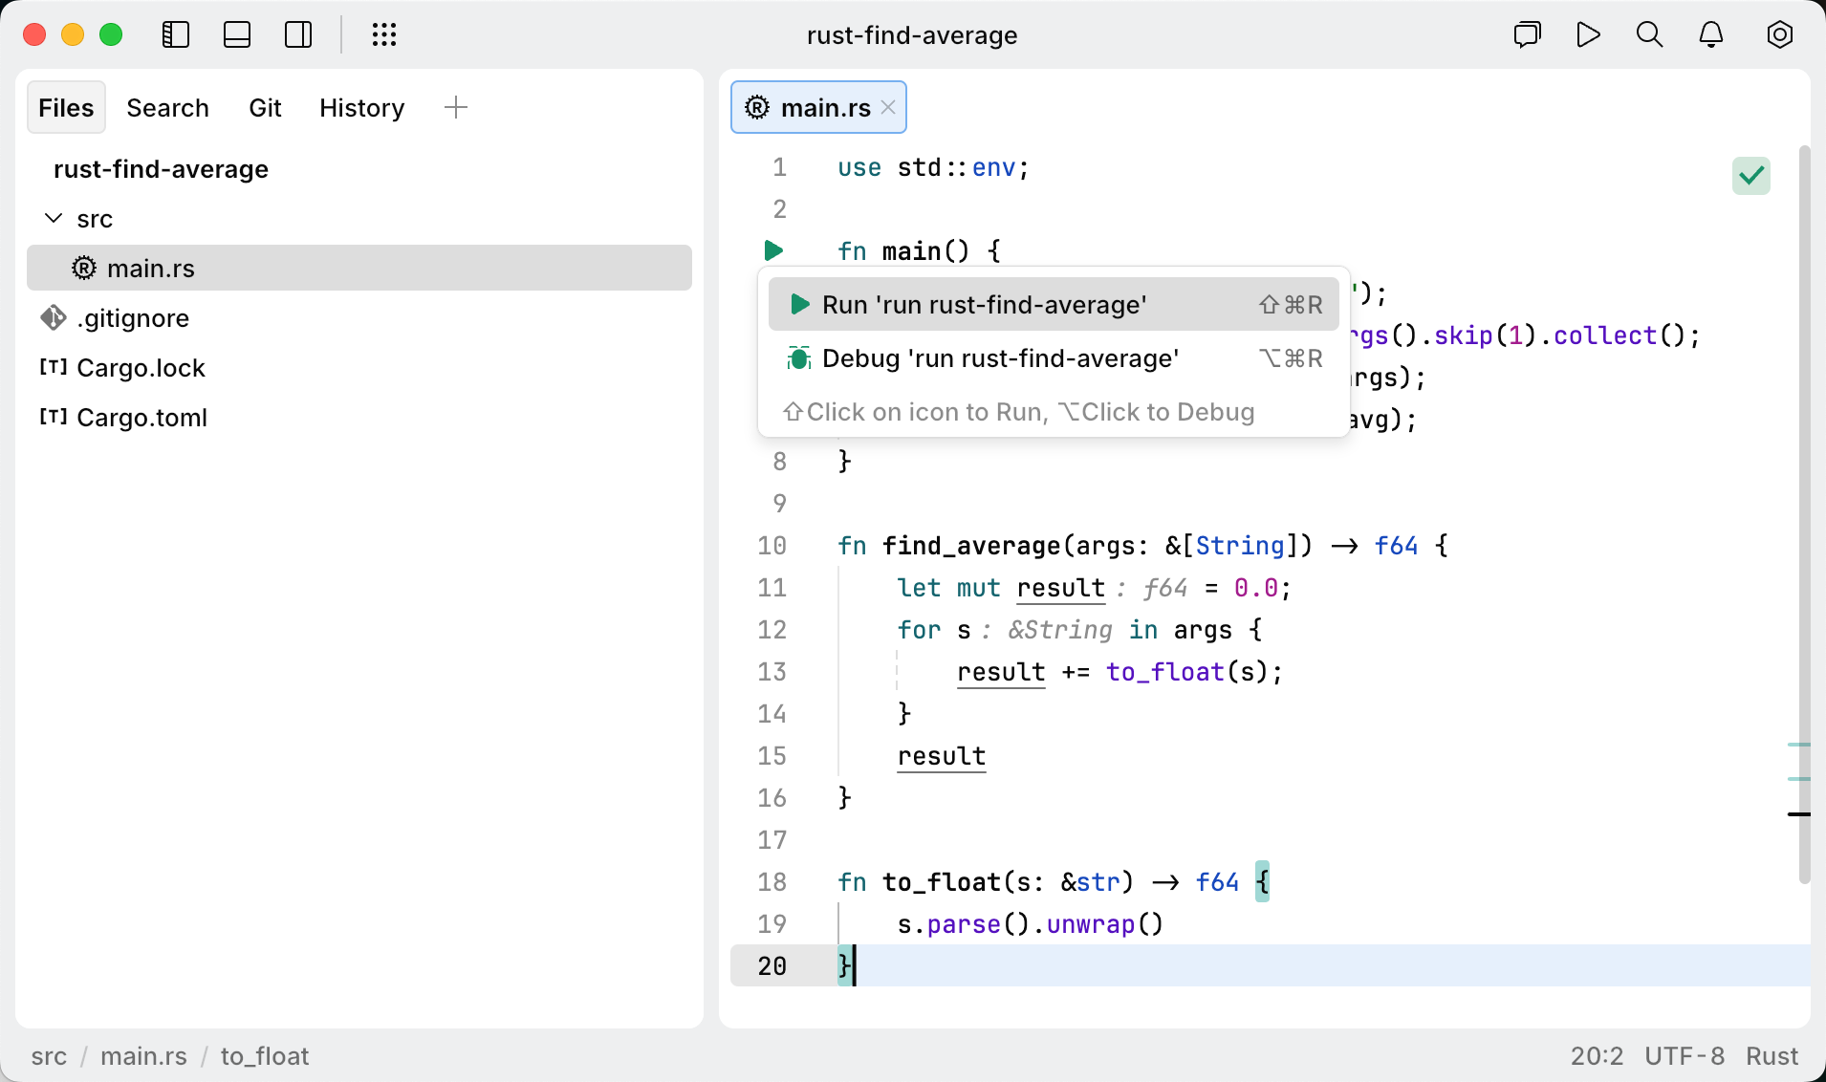Screen dimensions: 1826x1082
Task: Open search with magnifying glass icon
Action: coord(1649,35)
